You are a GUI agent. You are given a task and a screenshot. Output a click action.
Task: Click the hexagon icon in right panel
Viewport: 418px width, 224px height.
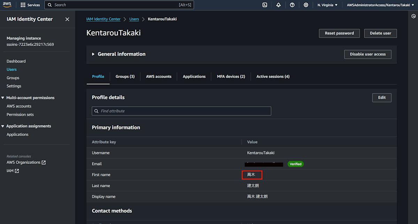coord(413,16)
